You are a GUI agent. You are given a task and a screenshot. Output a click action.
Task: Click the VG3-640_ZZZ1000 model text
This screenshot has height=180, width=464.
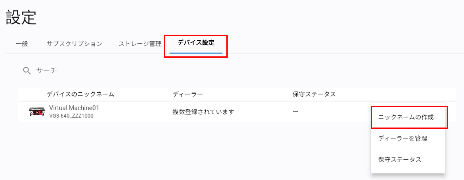[71, 116]
